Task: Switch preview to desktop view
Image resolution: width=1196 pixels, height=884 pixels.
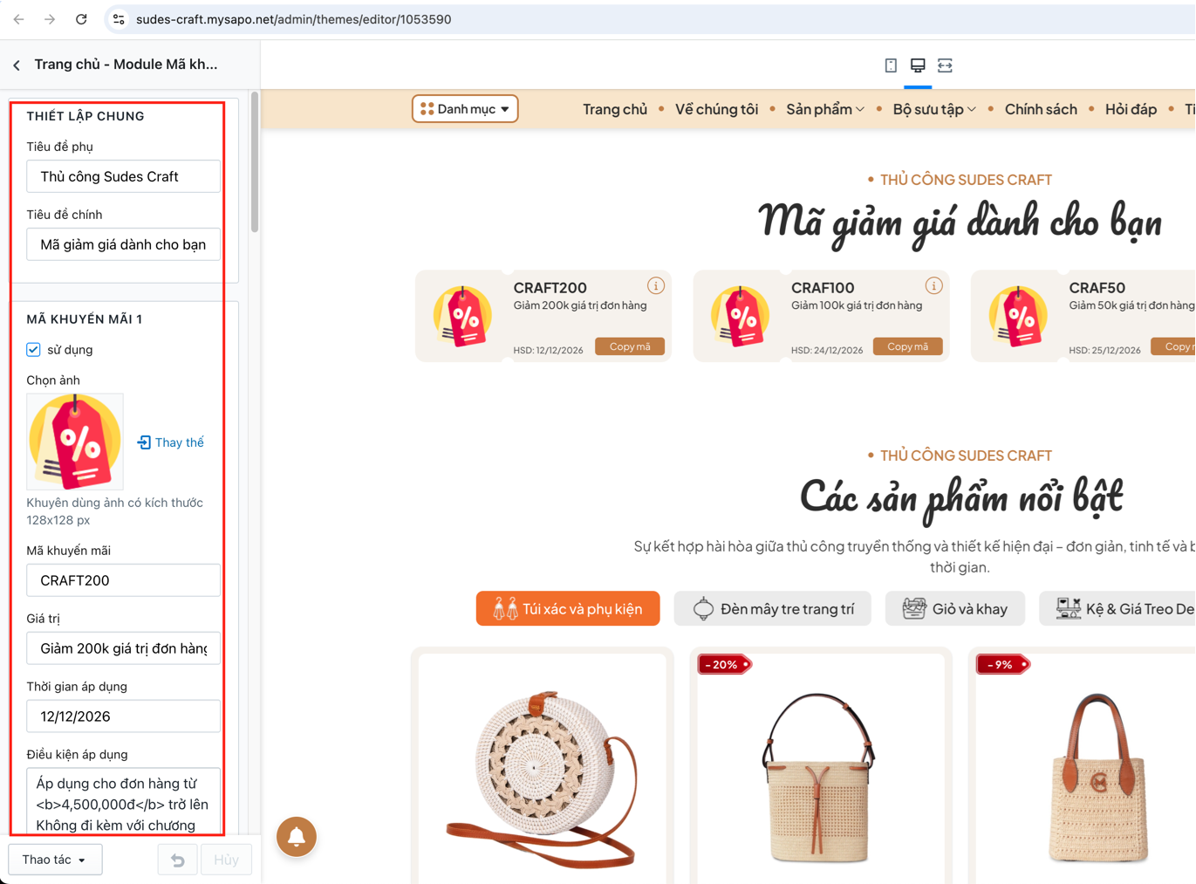Action: coord(918,65)
